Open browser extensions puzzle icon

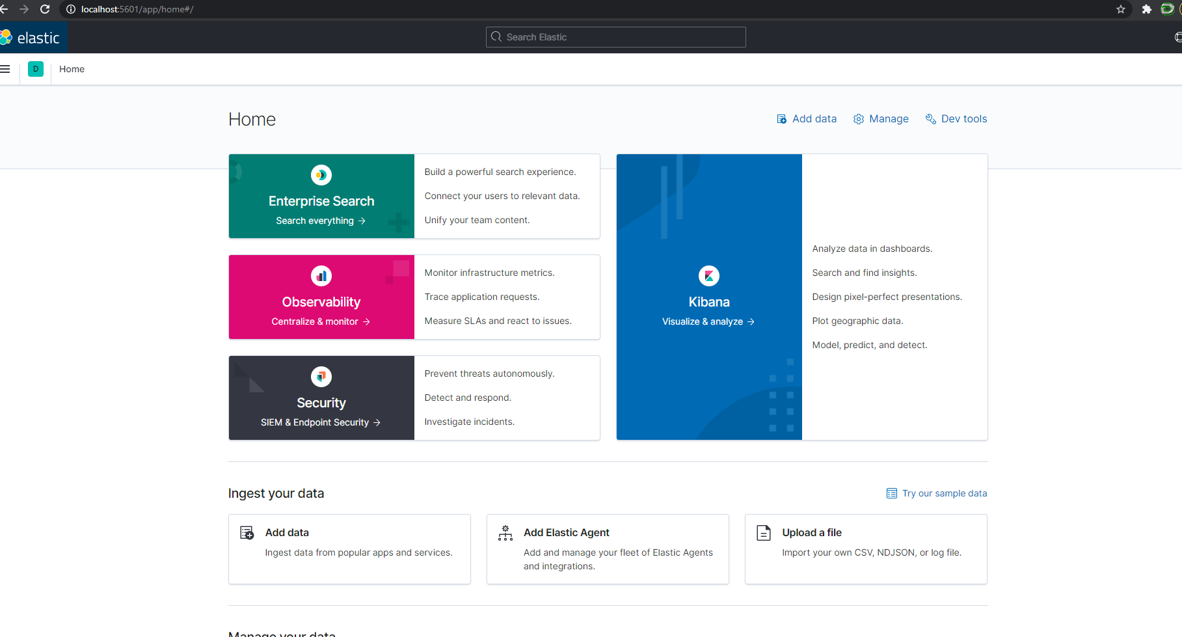click(x=1147, y=9)
